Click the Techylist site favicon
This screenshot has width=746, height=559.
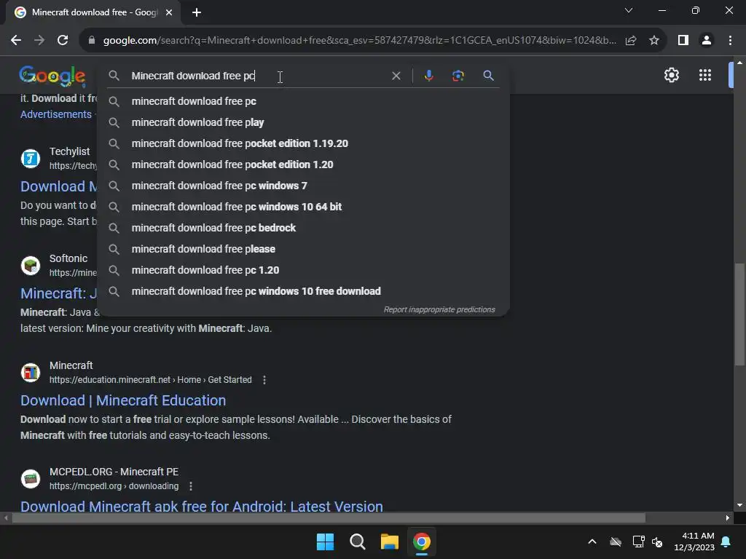31,158
